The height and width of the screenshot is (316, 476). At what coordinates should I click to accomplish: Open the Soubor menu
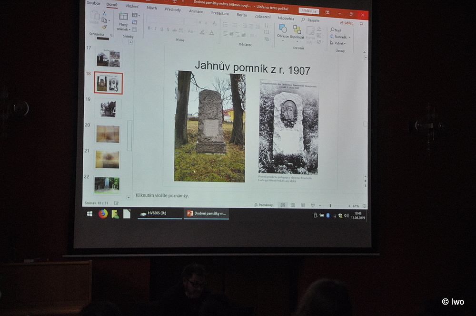click(93, 3)
